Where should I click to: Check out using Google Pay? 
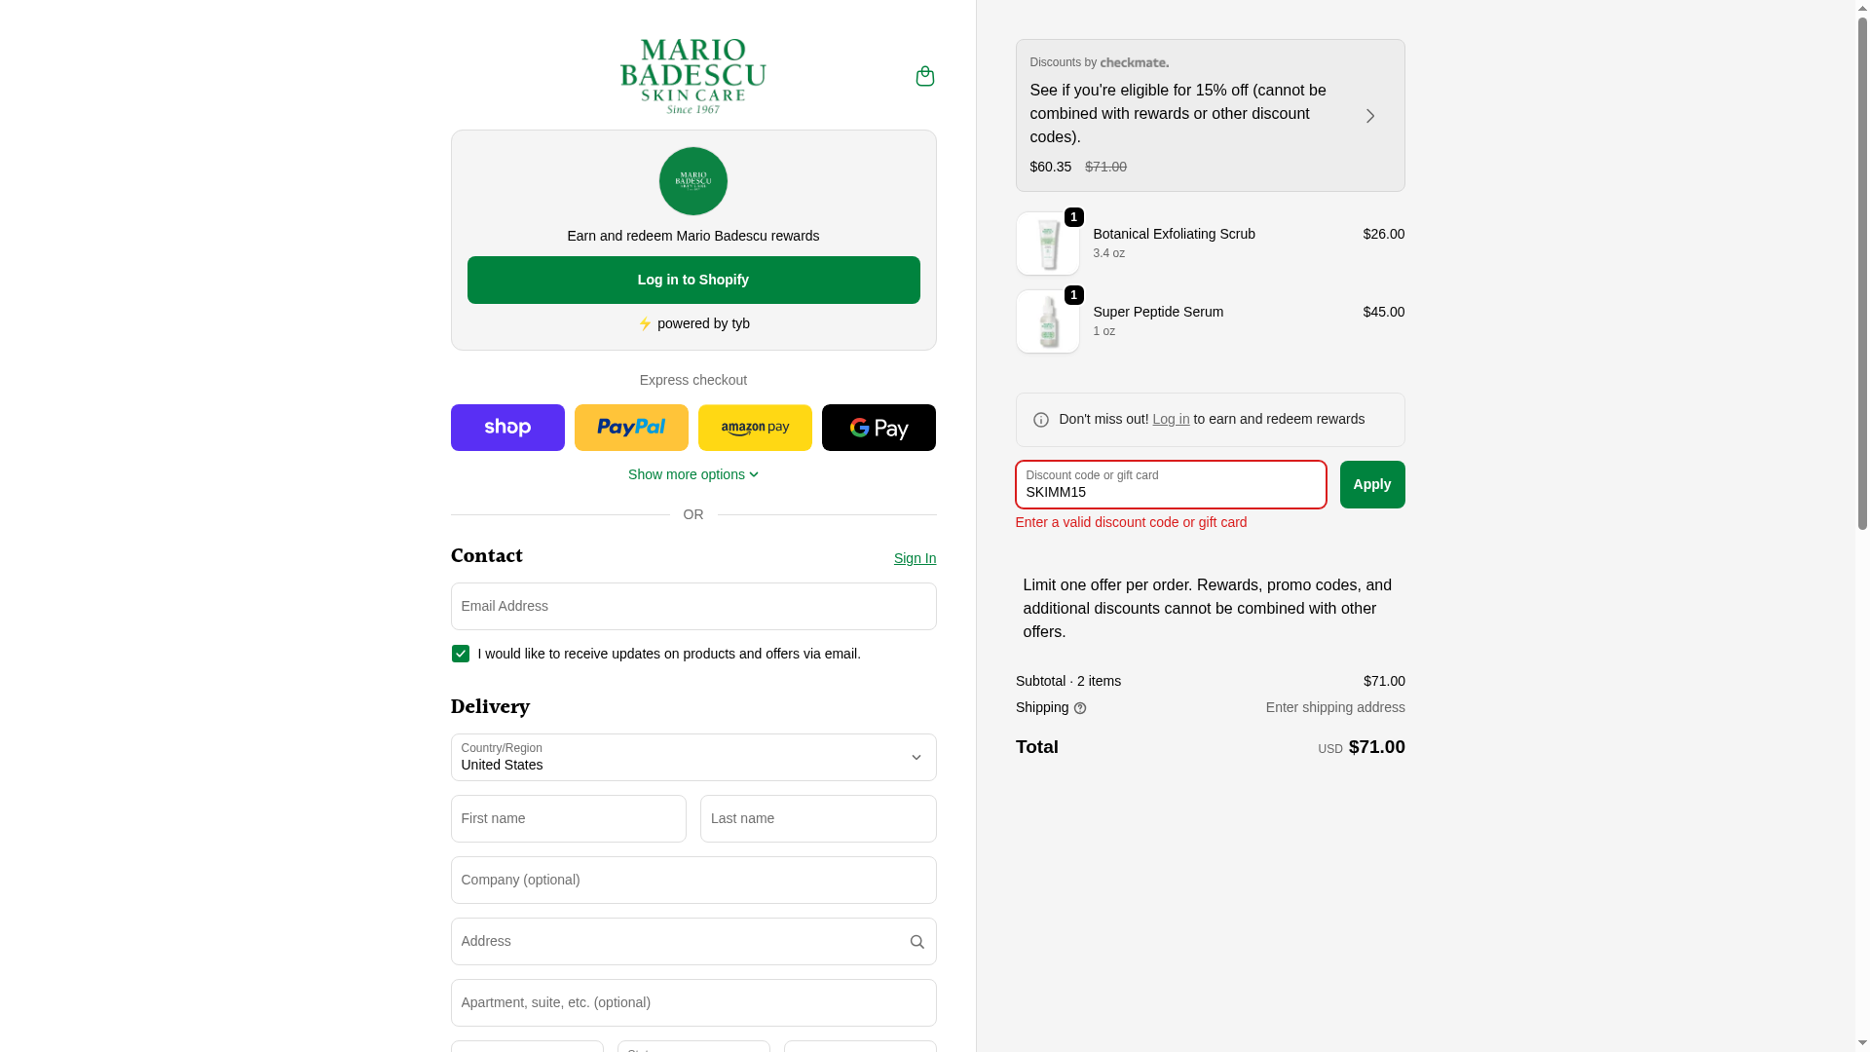click(x=879, y=428)
